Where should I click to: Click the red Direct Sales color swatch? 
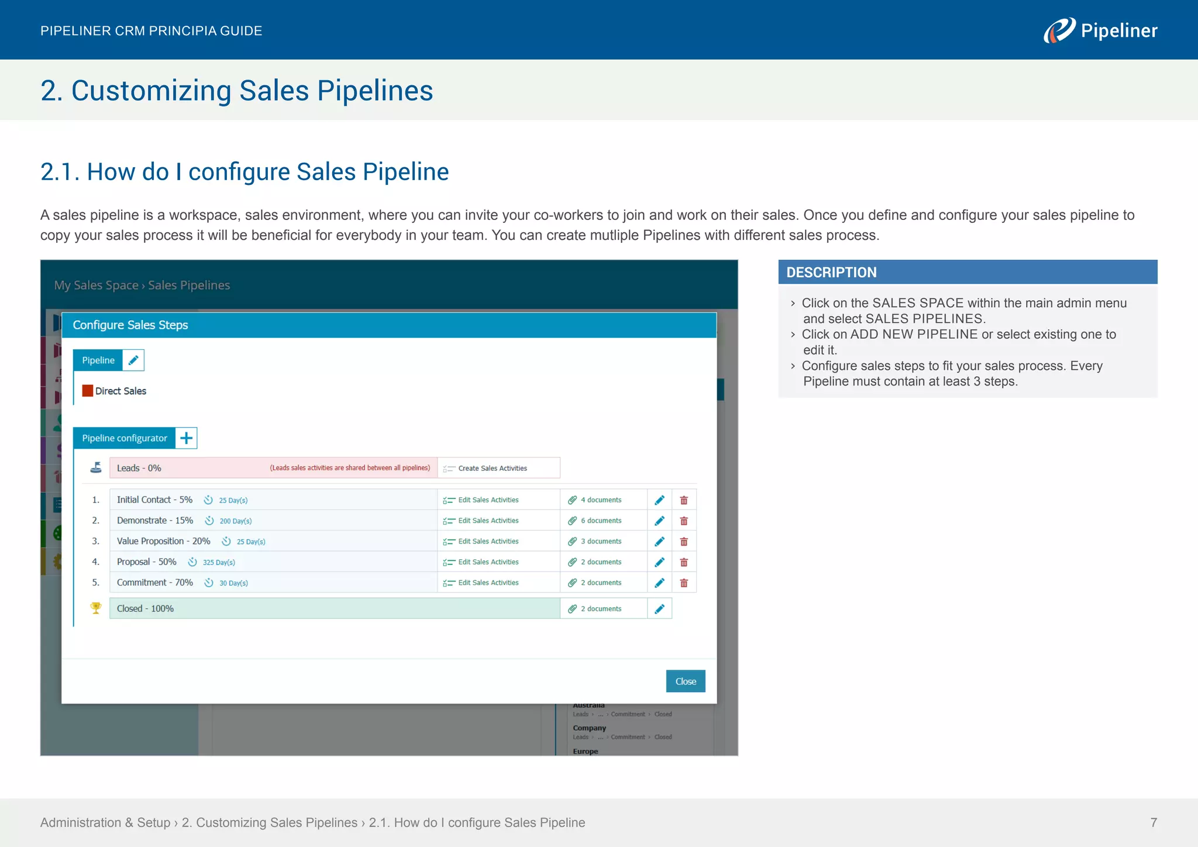(88, 391)
